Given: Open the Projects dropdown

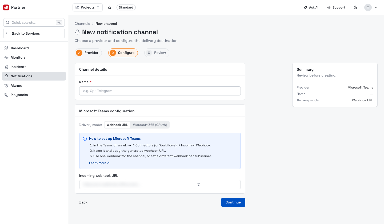Looking at the screenshot, I should point(87,7).
